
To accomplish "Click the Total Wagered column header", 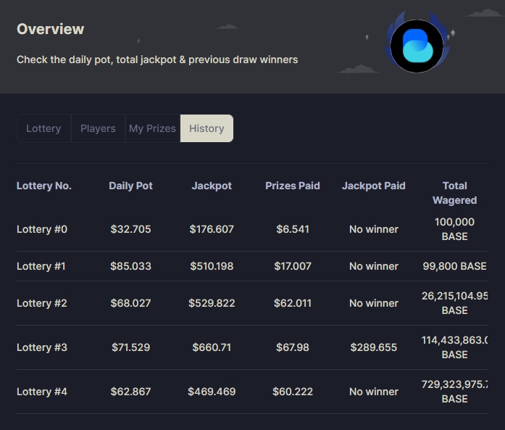I will (454, 193).
